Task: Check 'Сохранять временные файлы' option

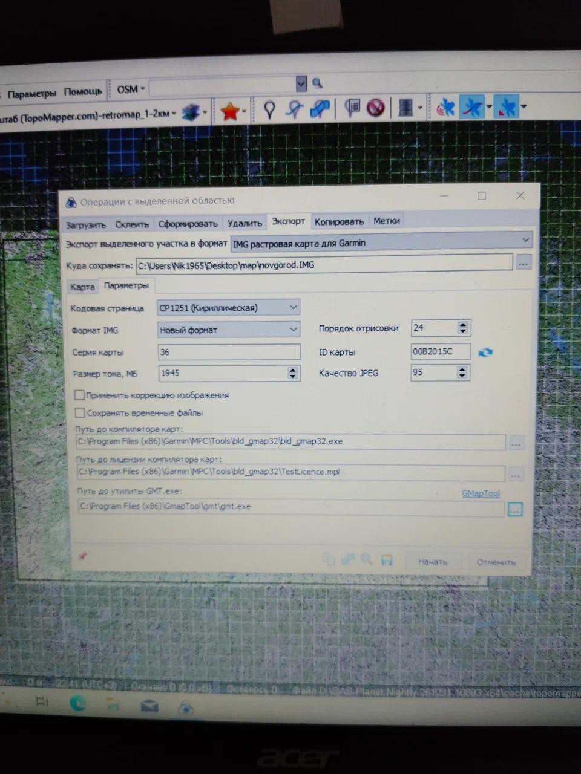Action: (x=80, y=413)
